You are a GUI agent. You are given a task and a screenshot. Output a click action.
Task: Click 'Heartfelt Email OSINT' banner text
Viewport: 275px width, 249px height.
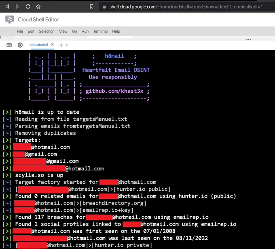(116, 70)
